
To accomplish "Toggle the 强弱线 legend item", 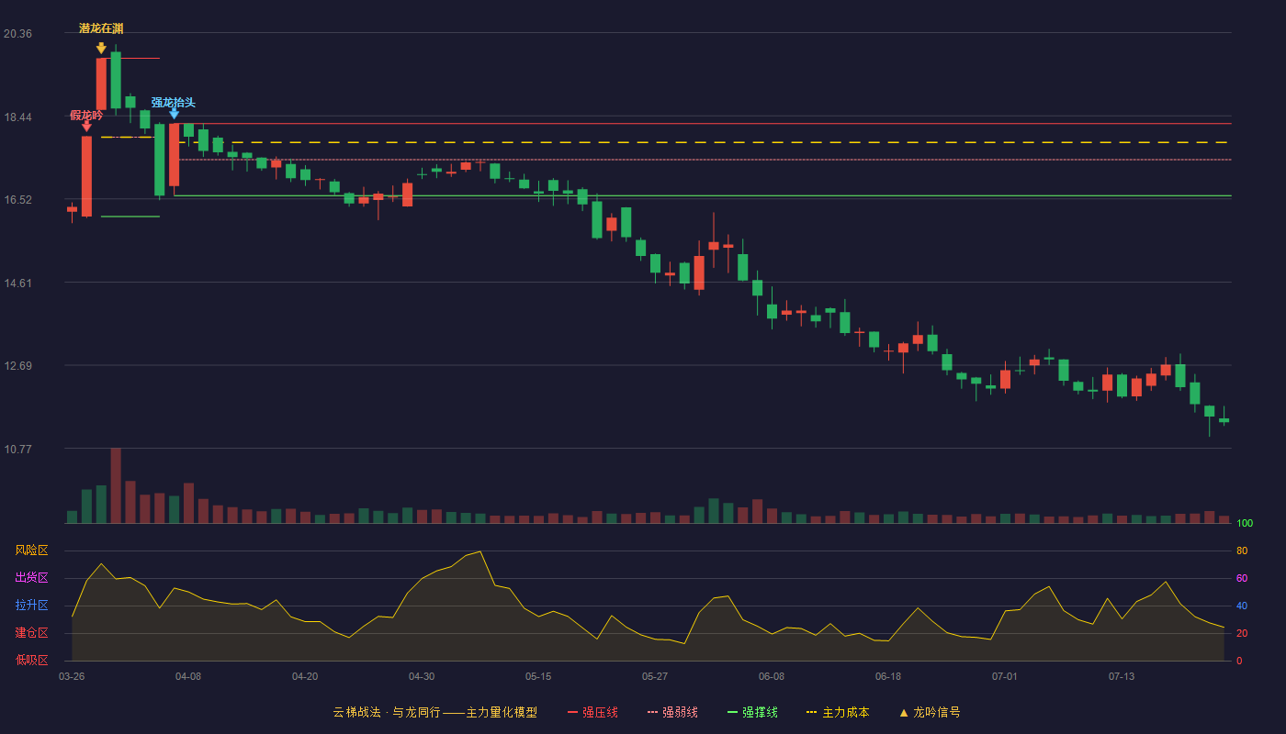I will coord(672,712).
